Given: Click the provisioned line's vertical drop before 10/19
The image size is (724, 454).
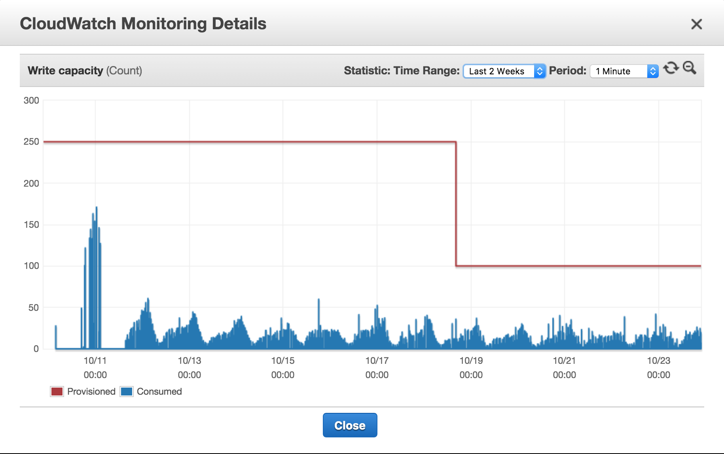Looking at the screenshot, I should point(456,204).
